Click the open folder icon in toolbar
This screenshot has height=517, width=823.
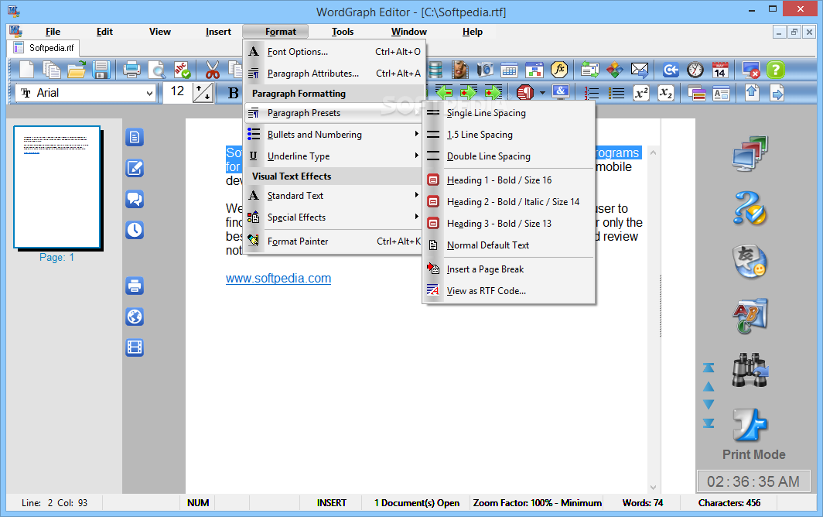(x=77, y=70)
